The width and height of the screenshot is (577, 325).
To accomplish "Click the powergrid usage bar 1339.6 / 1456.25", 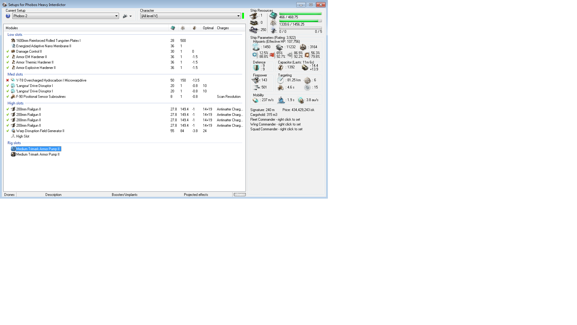I will tap(301, 21).
